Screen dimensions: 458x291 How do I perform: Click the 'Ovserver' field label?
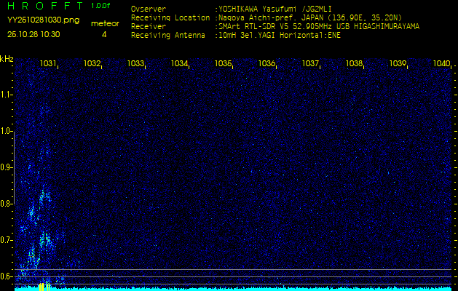[x=149, y=9]
